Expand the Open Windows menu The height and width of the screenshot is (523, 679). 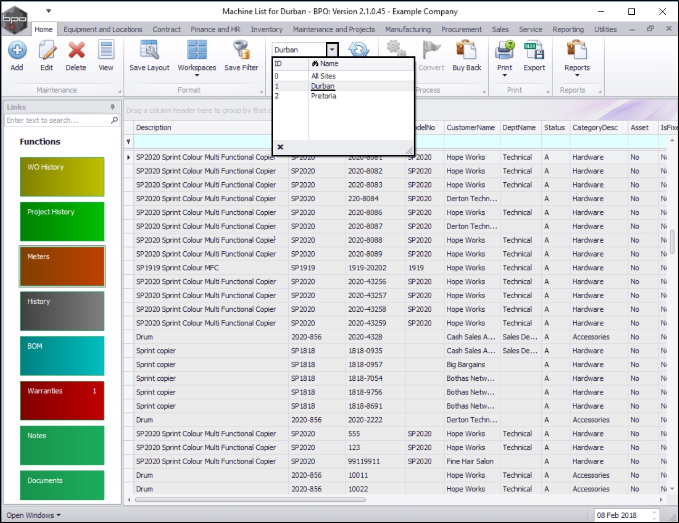(x=33, y=515)
